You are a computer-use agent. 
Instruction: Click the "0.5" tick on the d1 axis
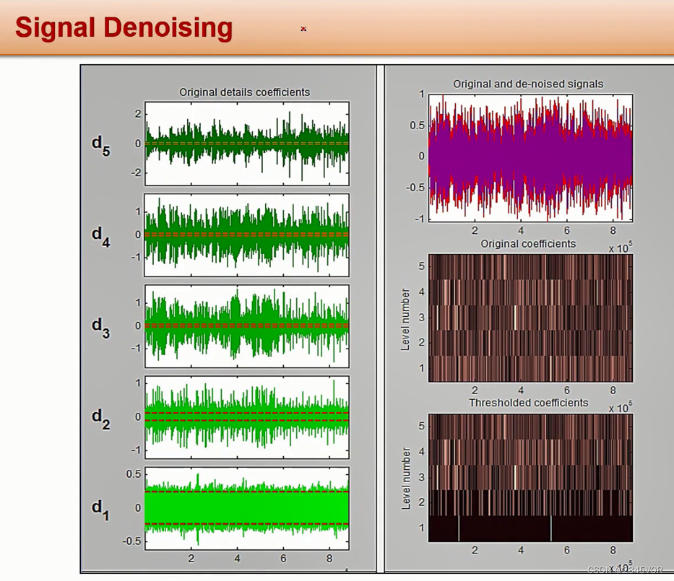coord(133,474)
